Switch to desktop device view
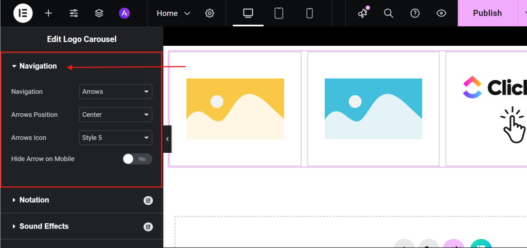Image resolution: width=527 pixels, height=248 pixels. 248,13
